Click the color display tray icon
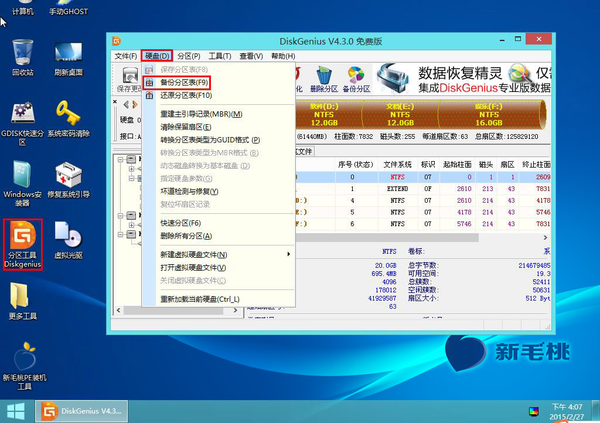This screenshot has width=600, height=423. click(533, 411)
